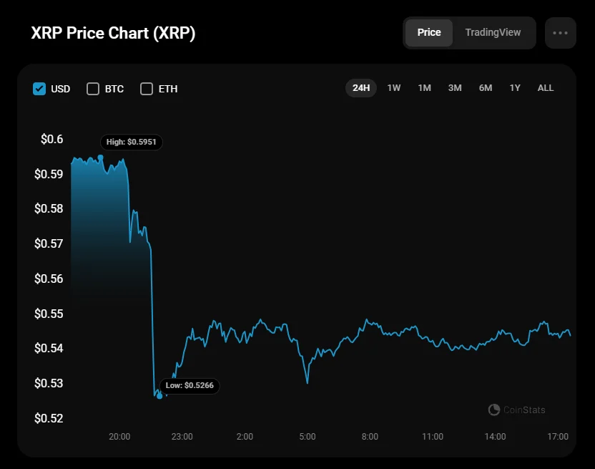Select the 24H time range
Screen dimensions: 595x469
tap(361, 88)
